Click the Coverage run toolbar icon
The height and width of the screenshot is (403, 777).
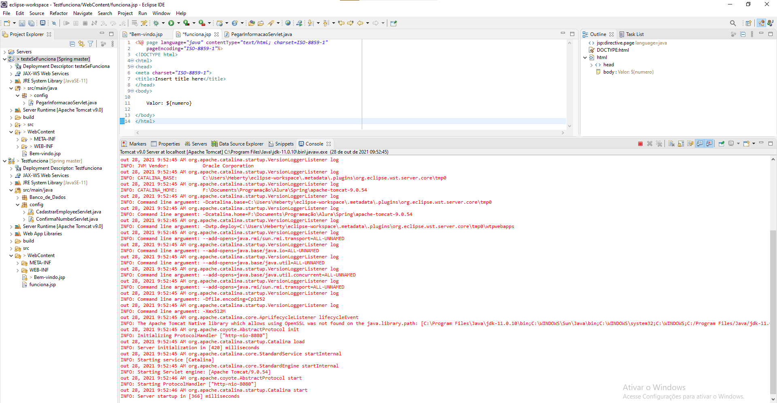click(186, 23)
